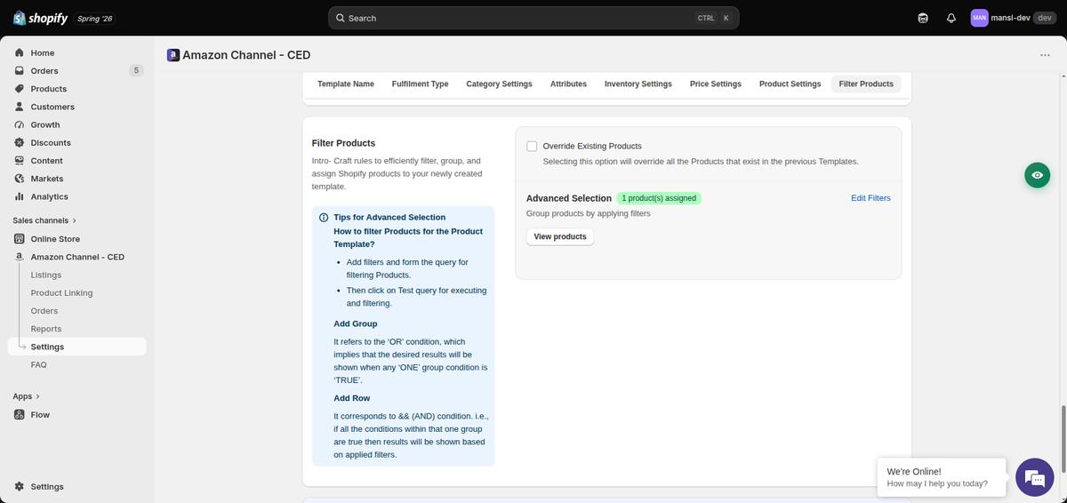Click the Search input field
Screen dimensions: 1067x503
pyautogui.click(x=533, y=18)
